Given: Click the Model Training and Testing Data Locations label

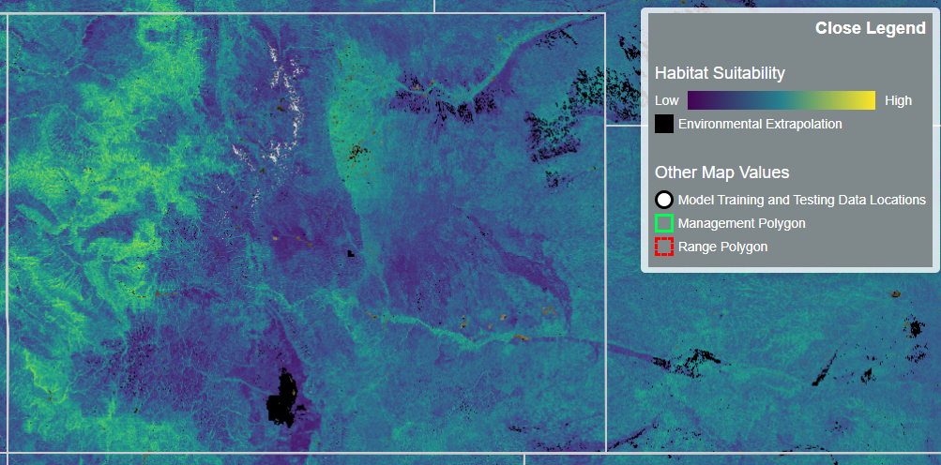Looking at the screenshot, I should 801,200.
